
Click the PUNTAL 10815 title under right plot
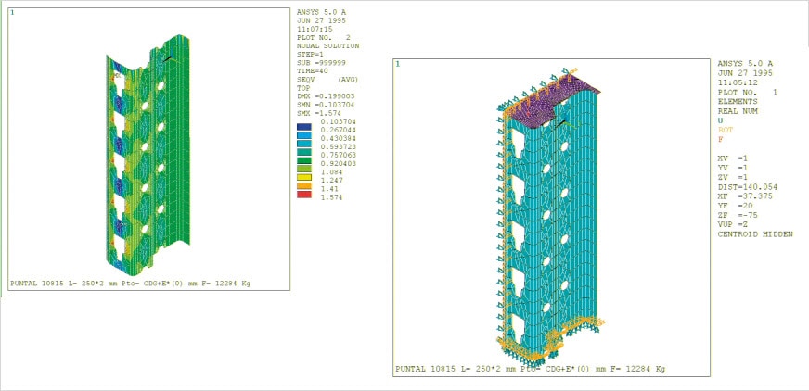529,369
